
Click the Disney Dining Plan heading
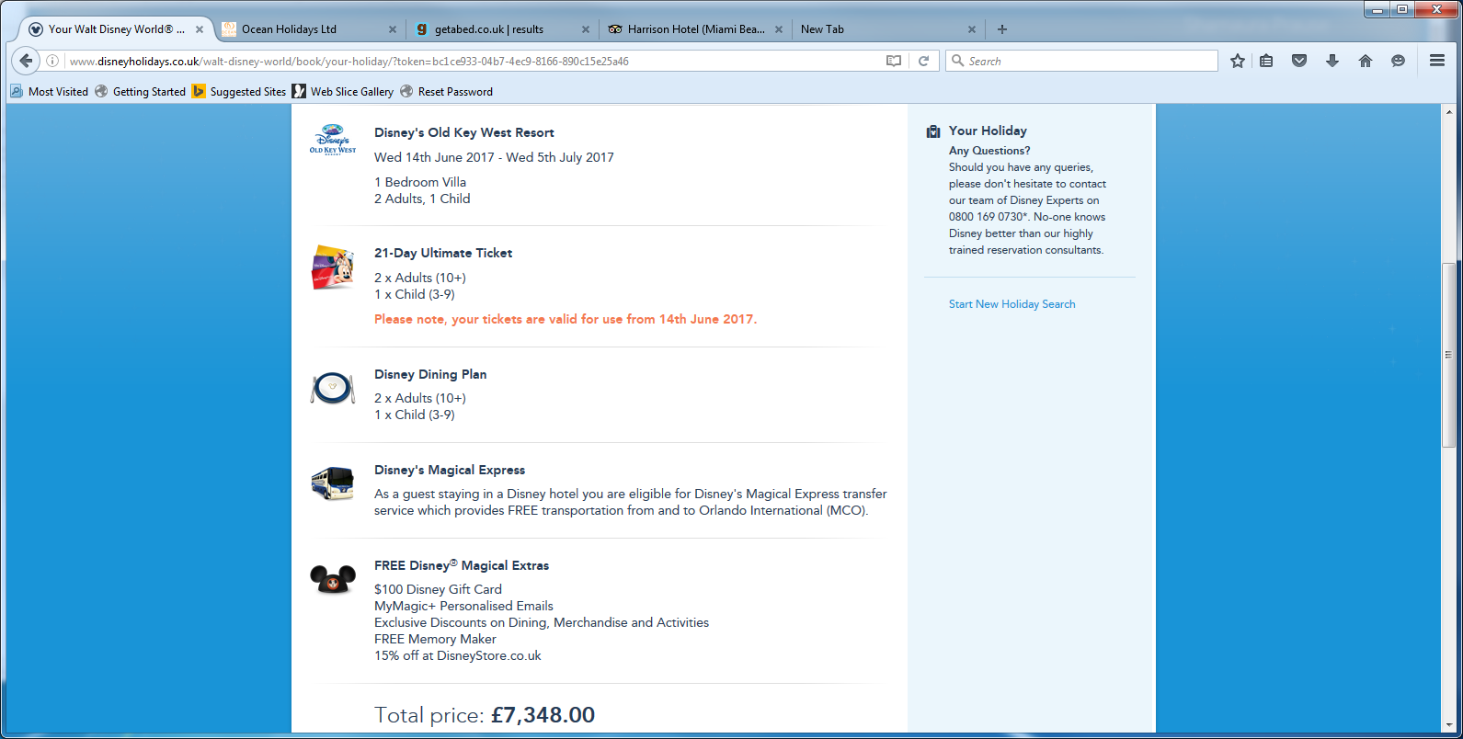point(430,374)
